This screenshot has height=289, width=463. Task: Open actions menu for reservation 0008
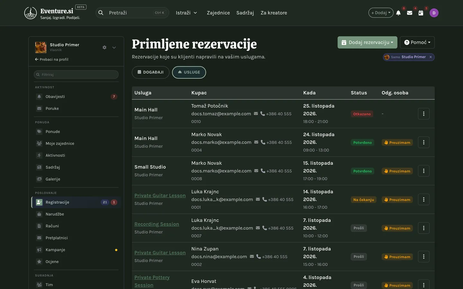click(424, 171)
